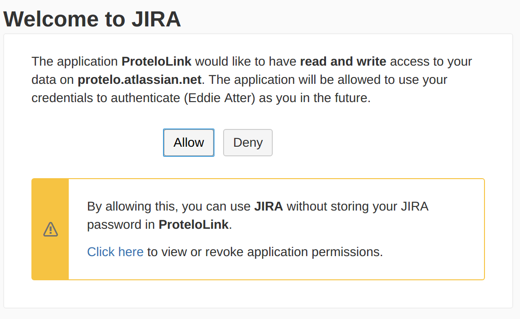Click the "as you in the future" text
Viewport: 520px width, 319px height.
click(x=314, y=98)
